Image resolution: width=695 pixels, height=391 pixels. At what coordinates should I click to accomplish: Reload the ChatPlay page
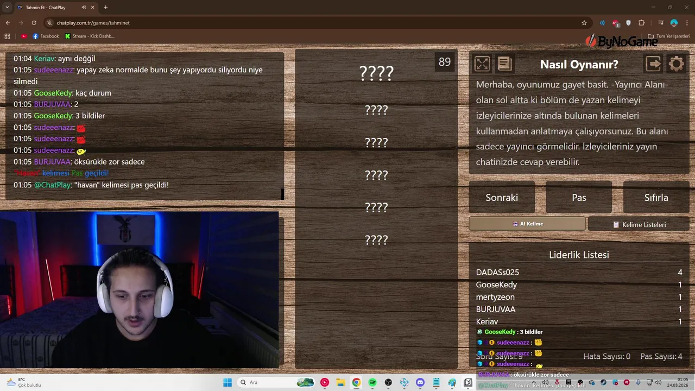(x=34, y=23)
